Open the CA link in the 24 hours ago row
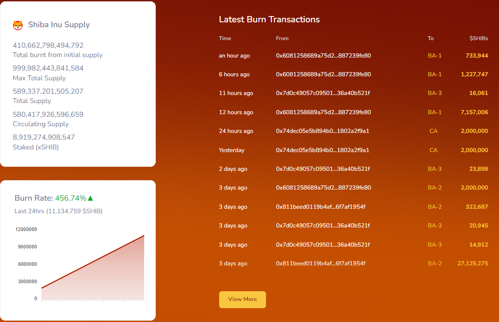Image resolution: width=499 pixels, height=322 pixels. [x=433, y=131]
